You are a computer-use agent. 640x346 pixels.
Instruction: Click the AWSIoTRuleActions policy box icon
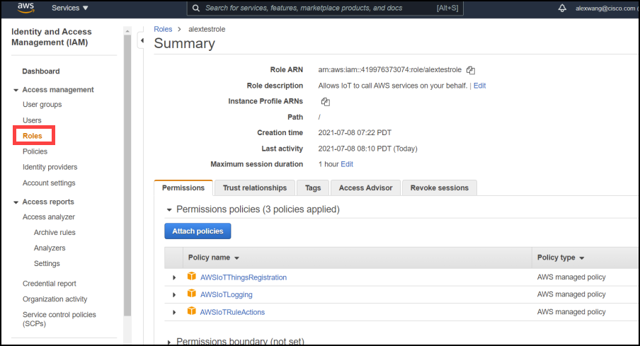tap(191, 311)
